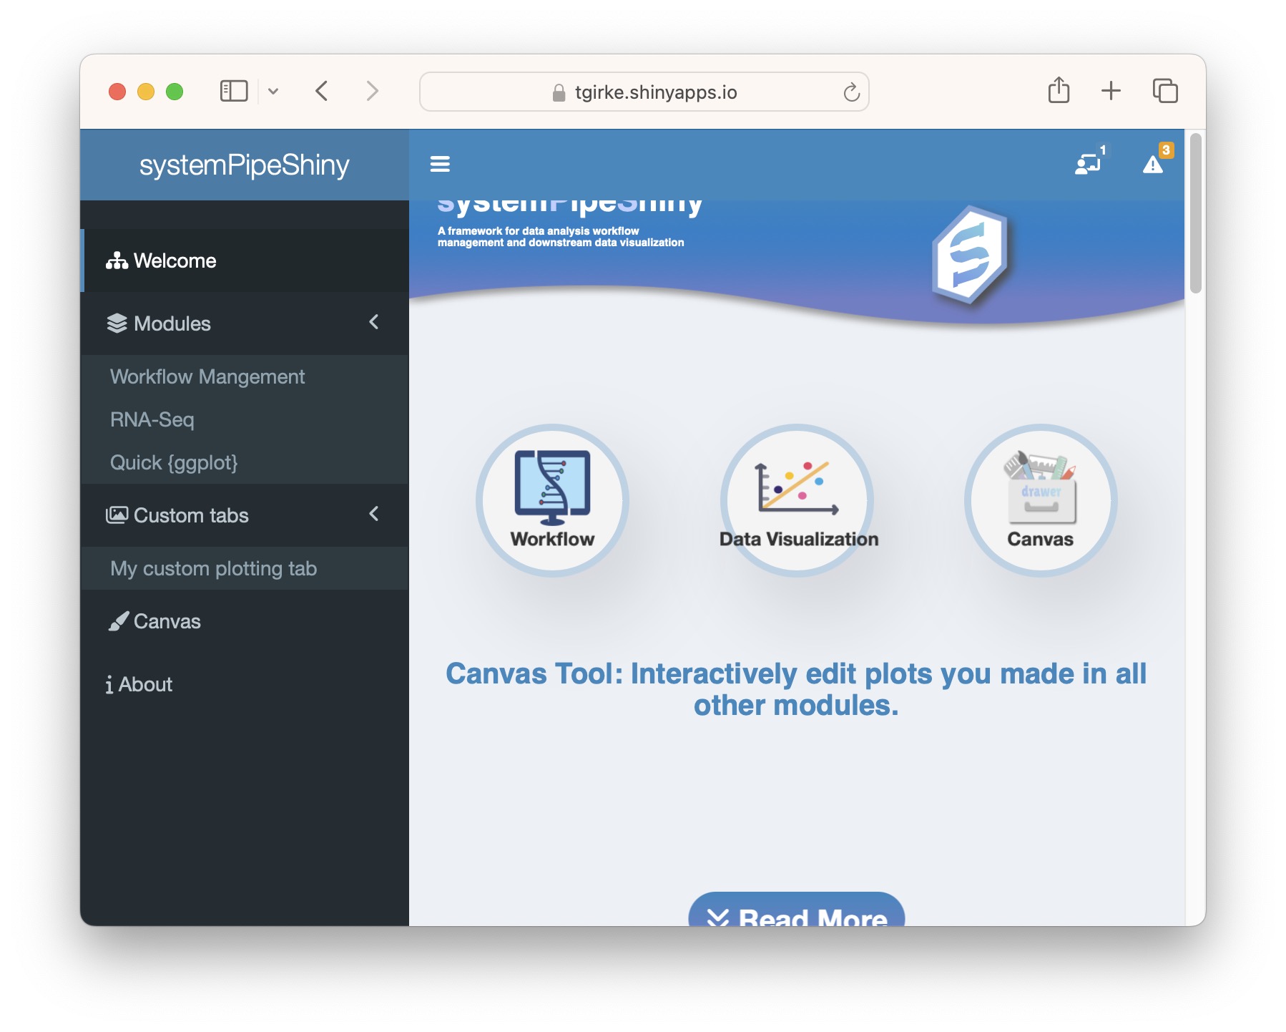Click the Workflow DNA monitor icon

551,486
